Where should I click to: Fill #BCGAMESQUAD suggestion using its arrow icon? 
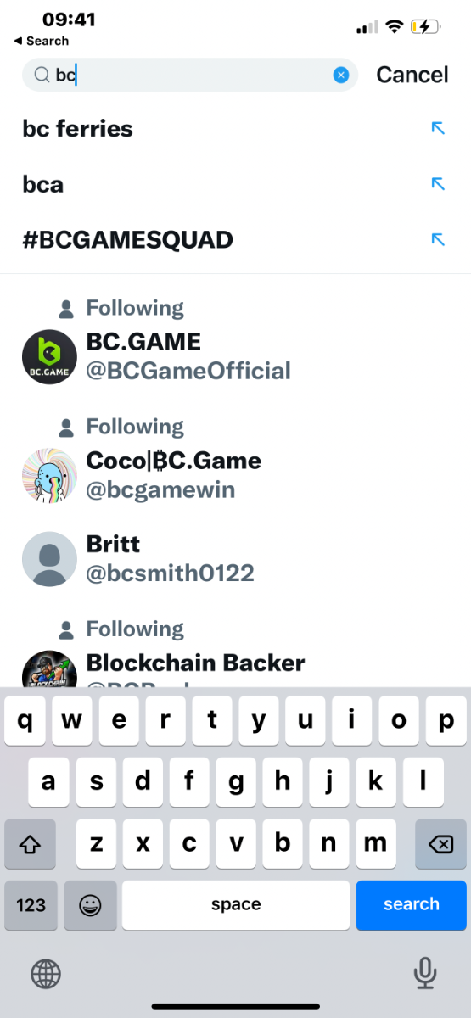(x=438, y=239)
